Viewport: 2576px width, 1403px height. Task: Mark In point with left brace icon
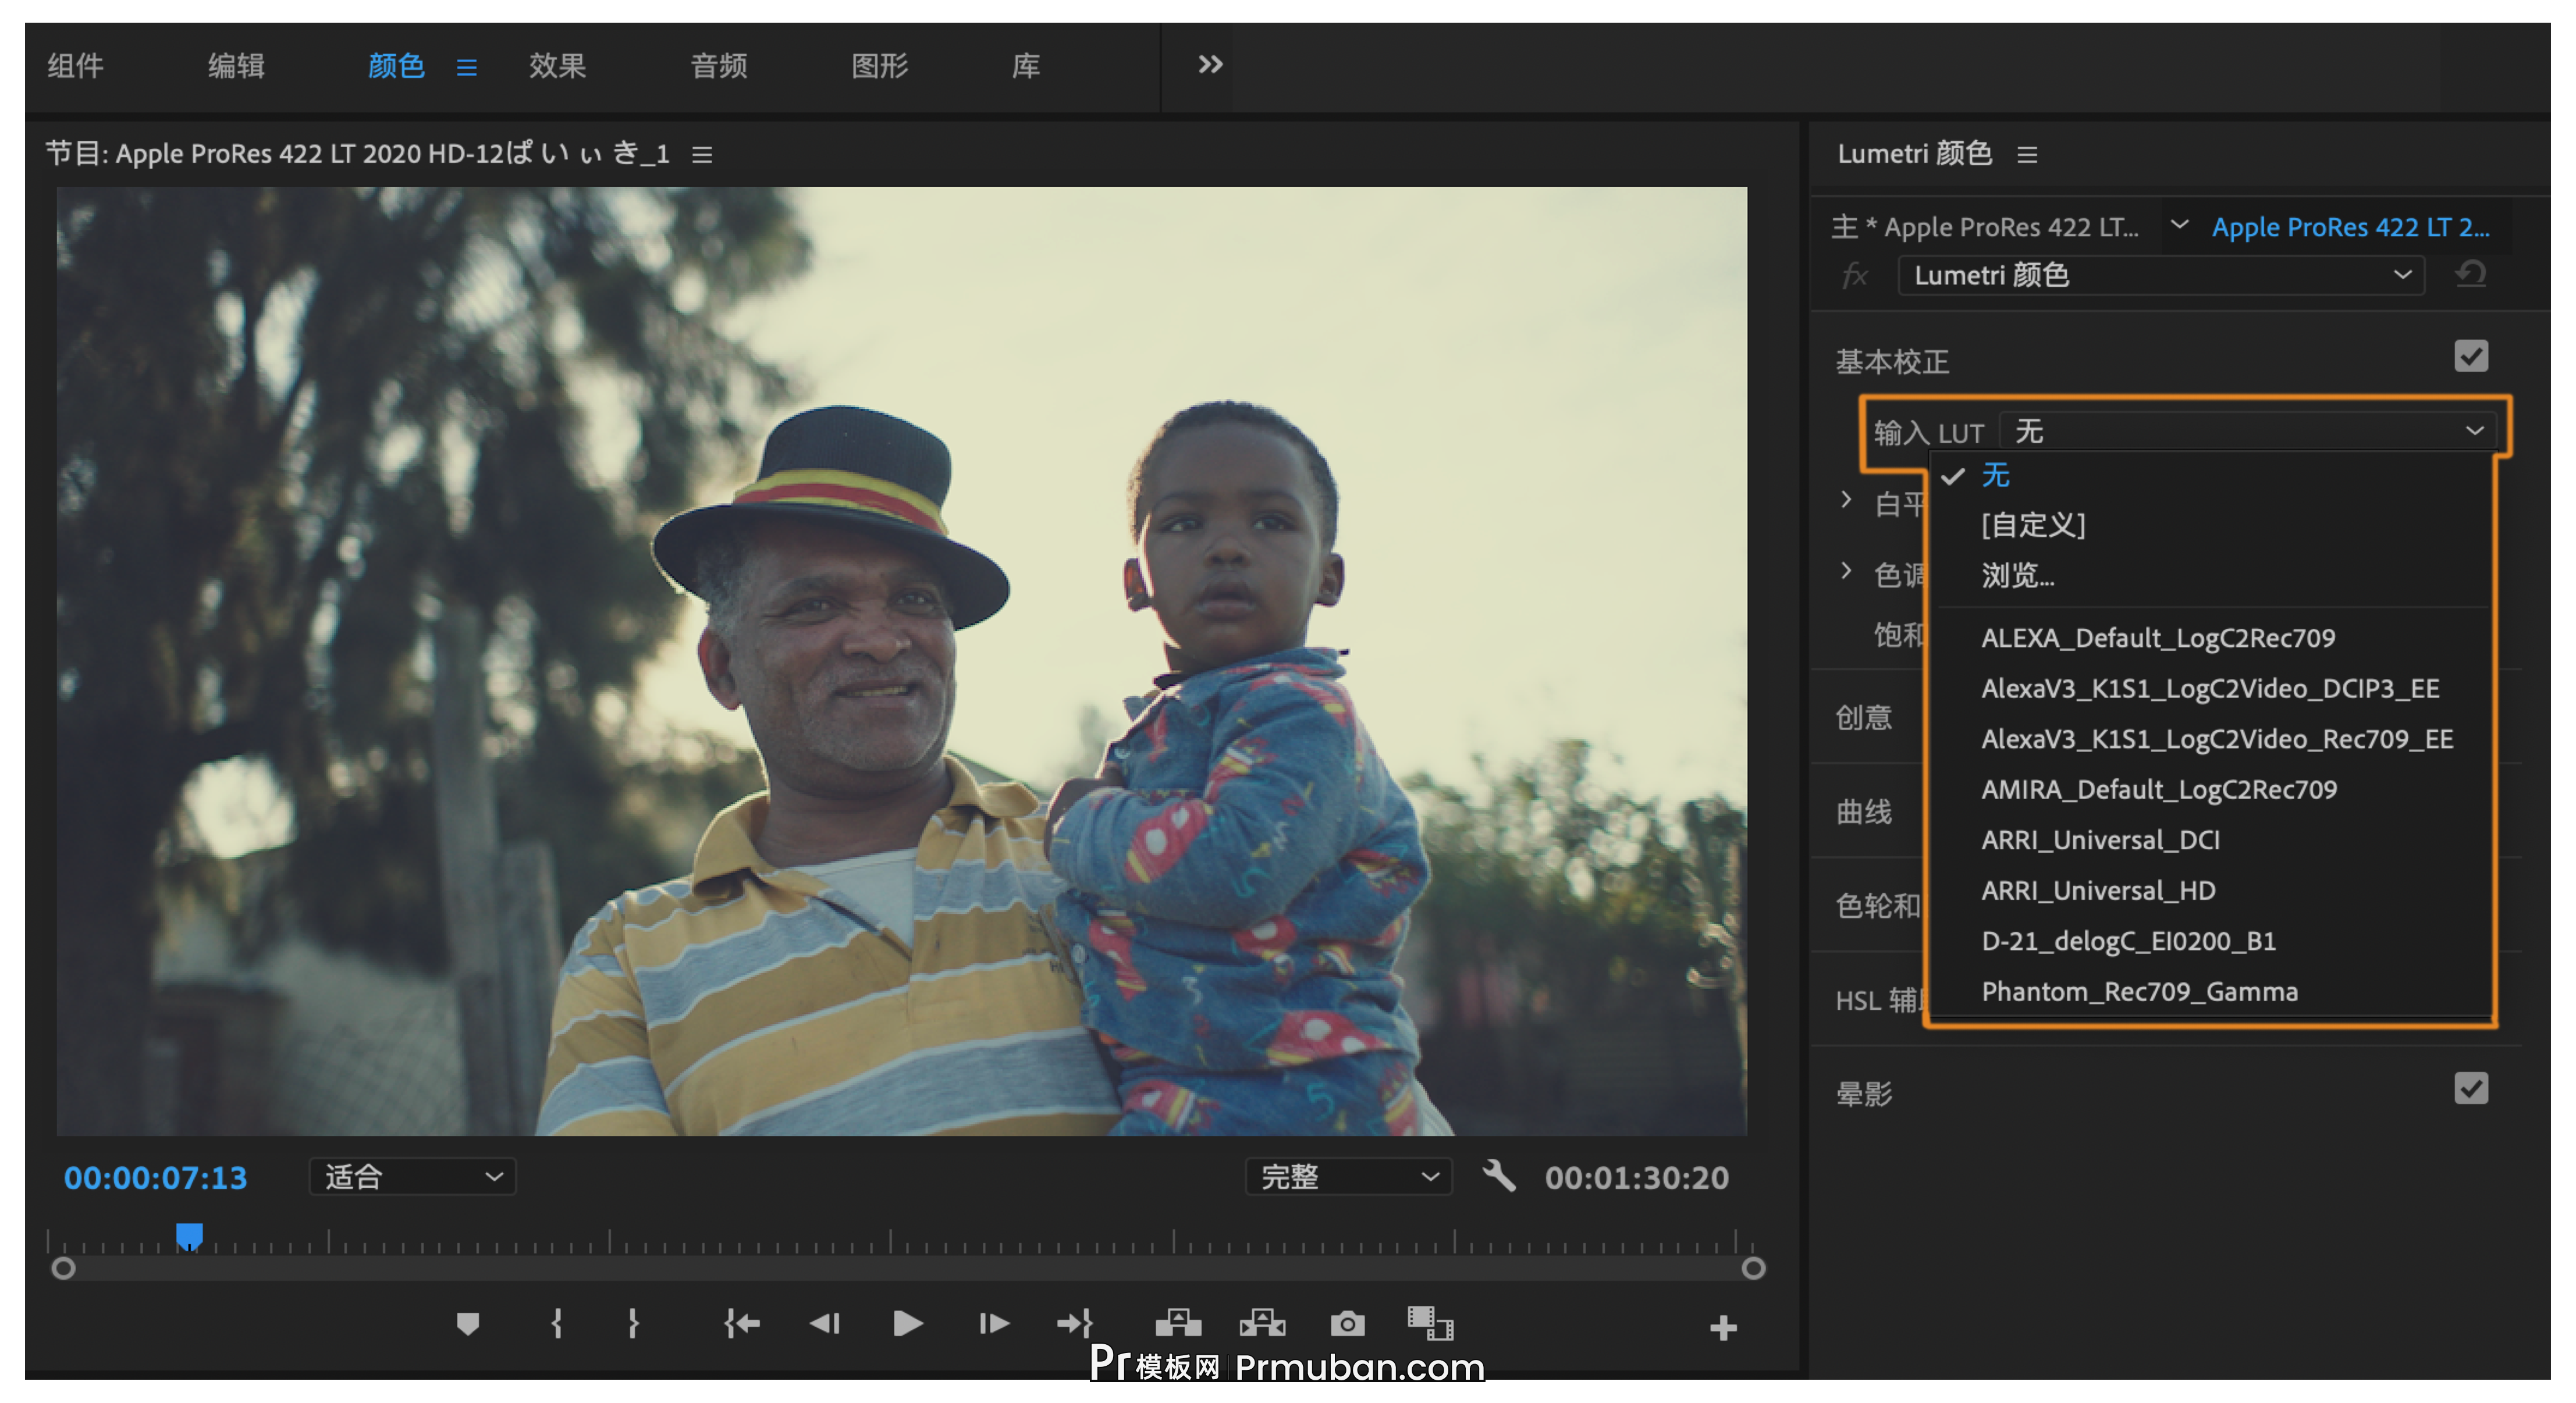(557, 1324)
